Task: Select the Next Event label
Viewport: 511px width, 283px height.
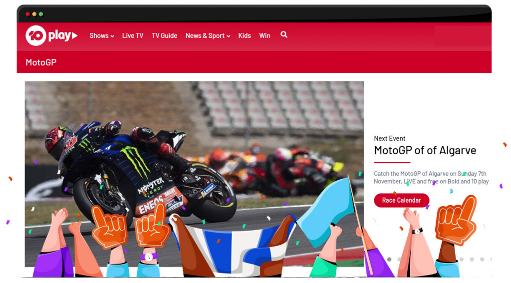Action: pos(389,138)
